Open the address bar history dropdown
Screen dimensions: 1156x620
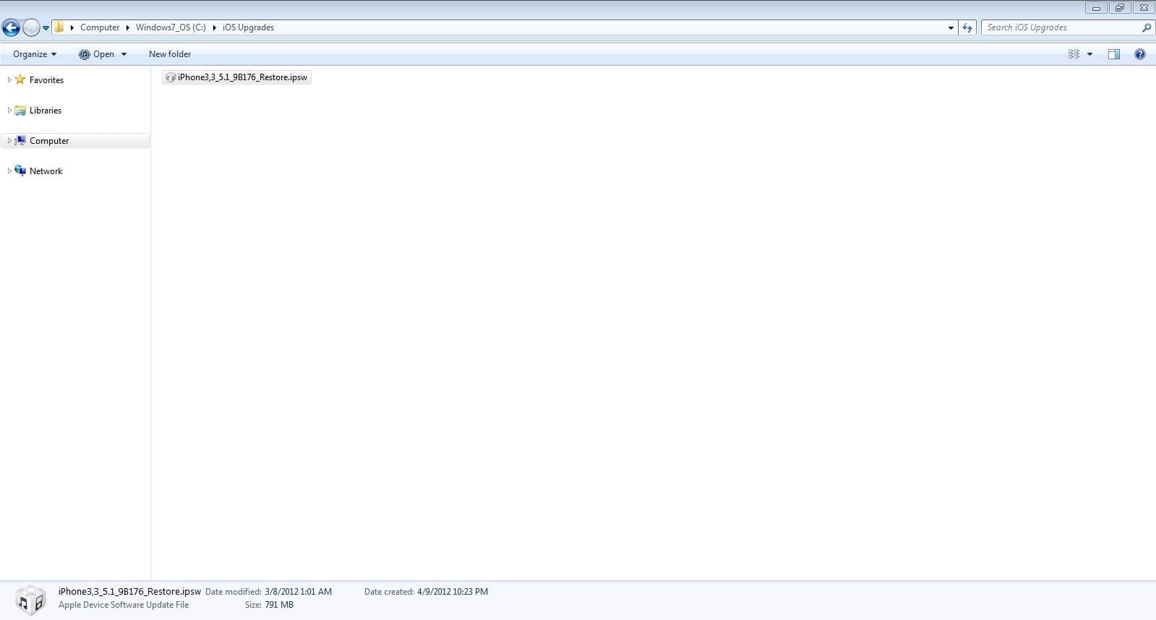pyautogui.click(x=951, y=27)
